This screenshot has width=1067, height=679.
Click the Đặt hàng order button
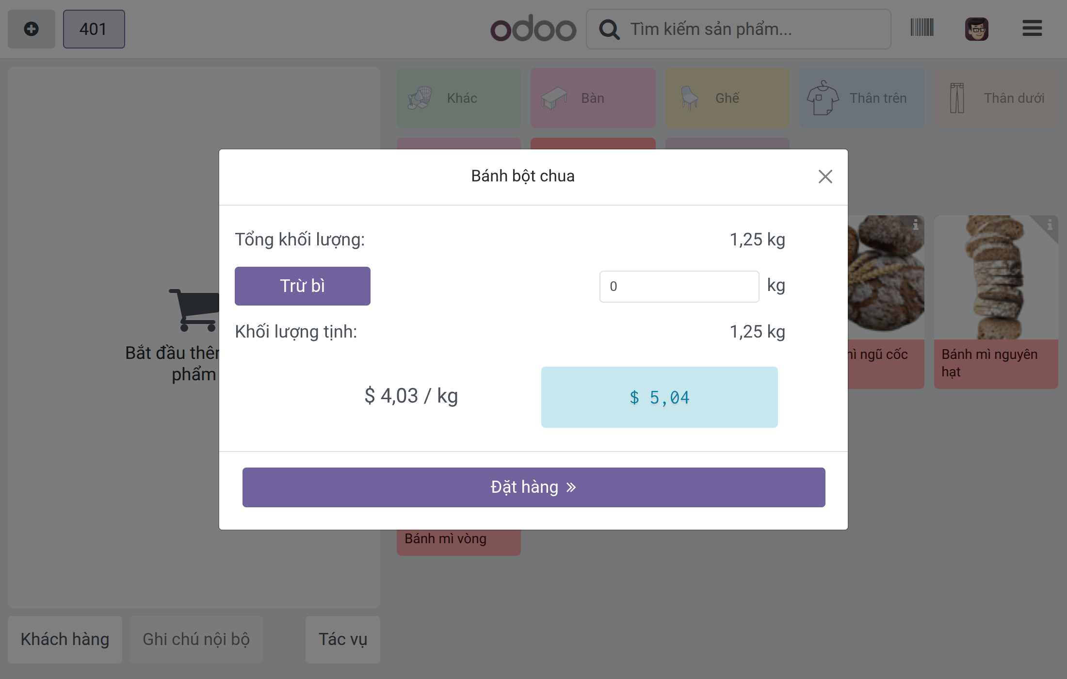click(533, 487)
